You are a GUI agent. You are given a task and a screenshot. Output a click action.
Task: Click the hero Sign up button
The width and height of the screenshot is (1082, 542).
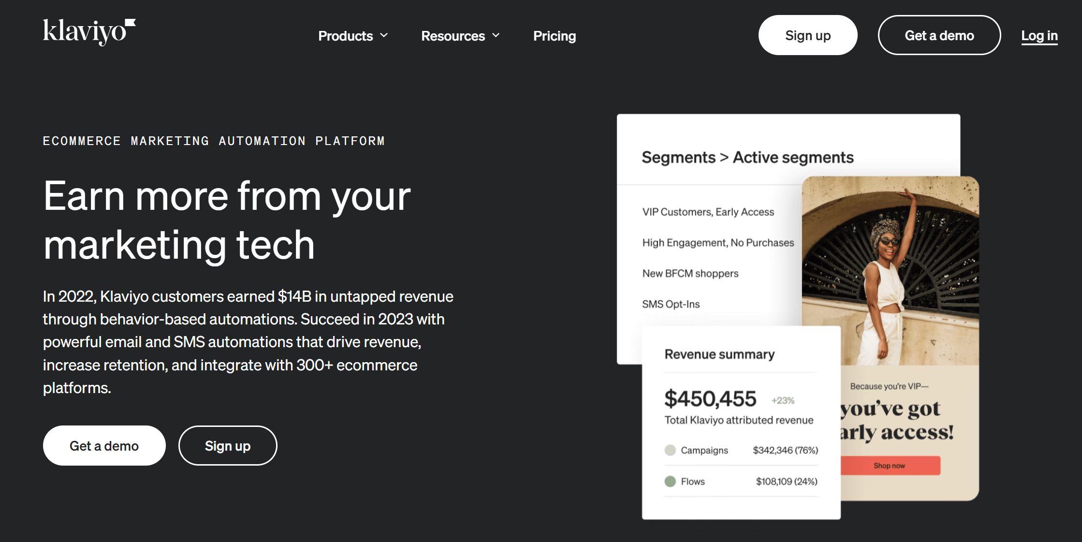coord(228,446)
